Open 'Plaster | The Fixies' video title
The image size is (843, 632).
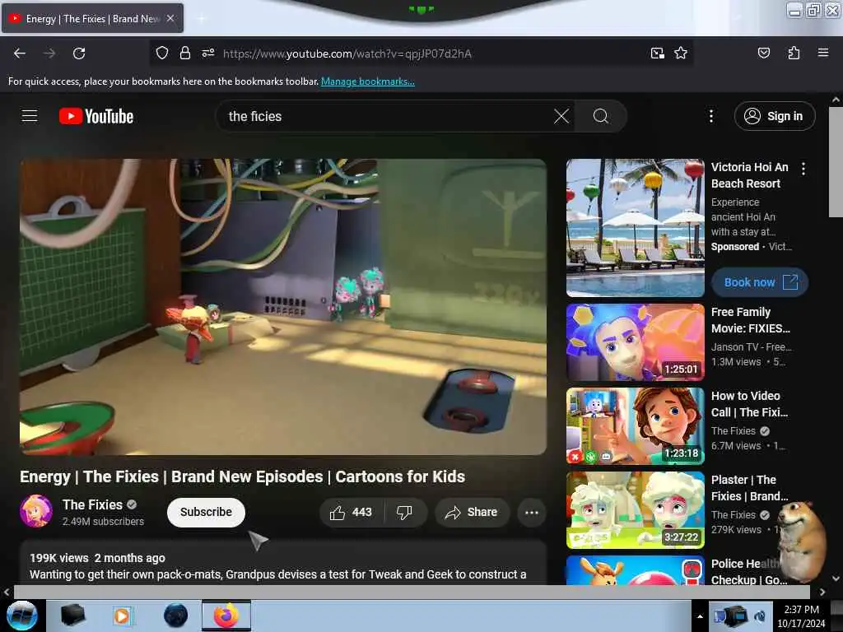click(x=749, y=488)
